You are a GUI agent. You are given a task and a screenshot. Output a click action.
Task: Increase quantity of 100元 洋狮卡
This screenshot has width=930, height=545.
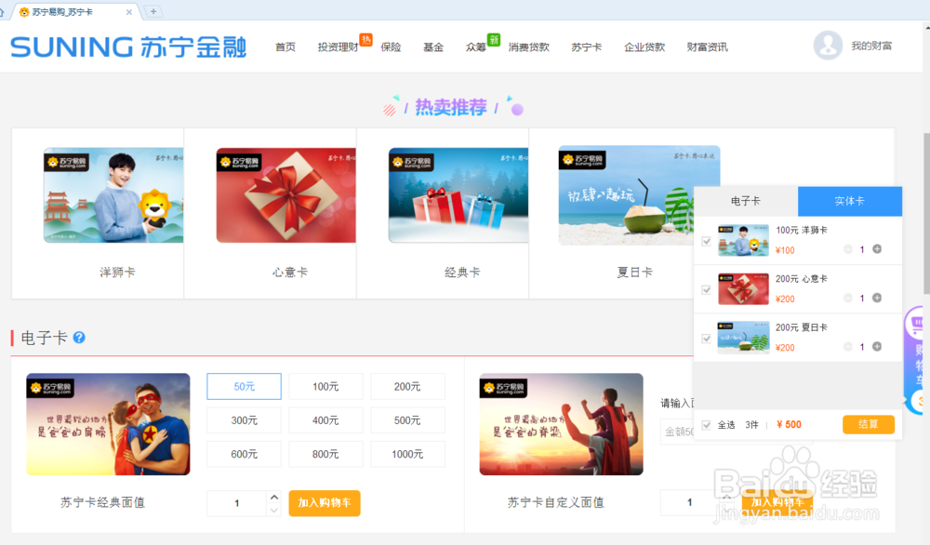(877, 249)
